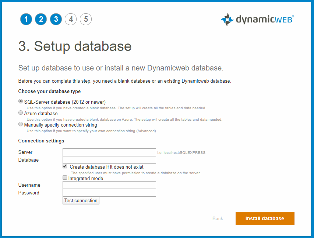Focus the Server input field
The height and width of the screenshot is (238, 314).
109,152
